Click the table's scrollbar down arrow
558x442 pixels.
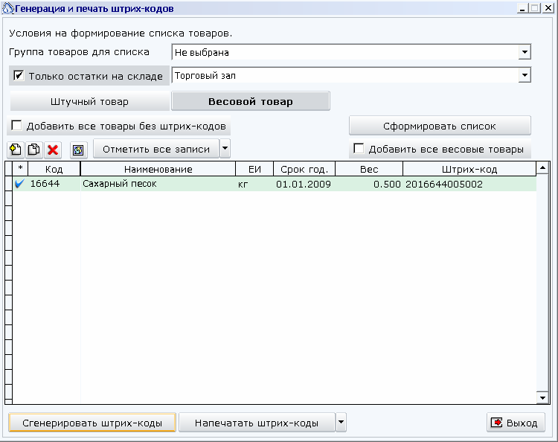(542, 398)
